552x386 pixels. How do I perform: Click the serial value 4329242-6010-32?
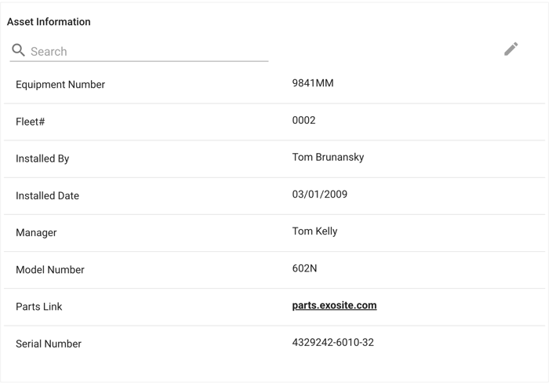pos(332,342)
